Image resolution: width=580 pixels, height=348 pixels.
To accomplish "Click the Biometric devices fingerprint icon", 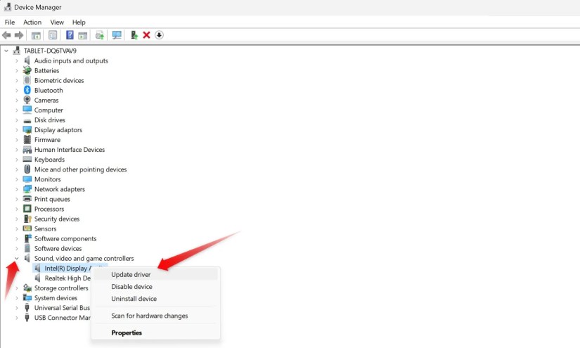I will tap(27, 80).
